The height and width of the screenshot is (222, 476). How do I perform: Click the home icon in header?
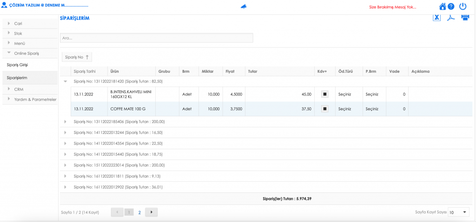(x=443, y=6)
